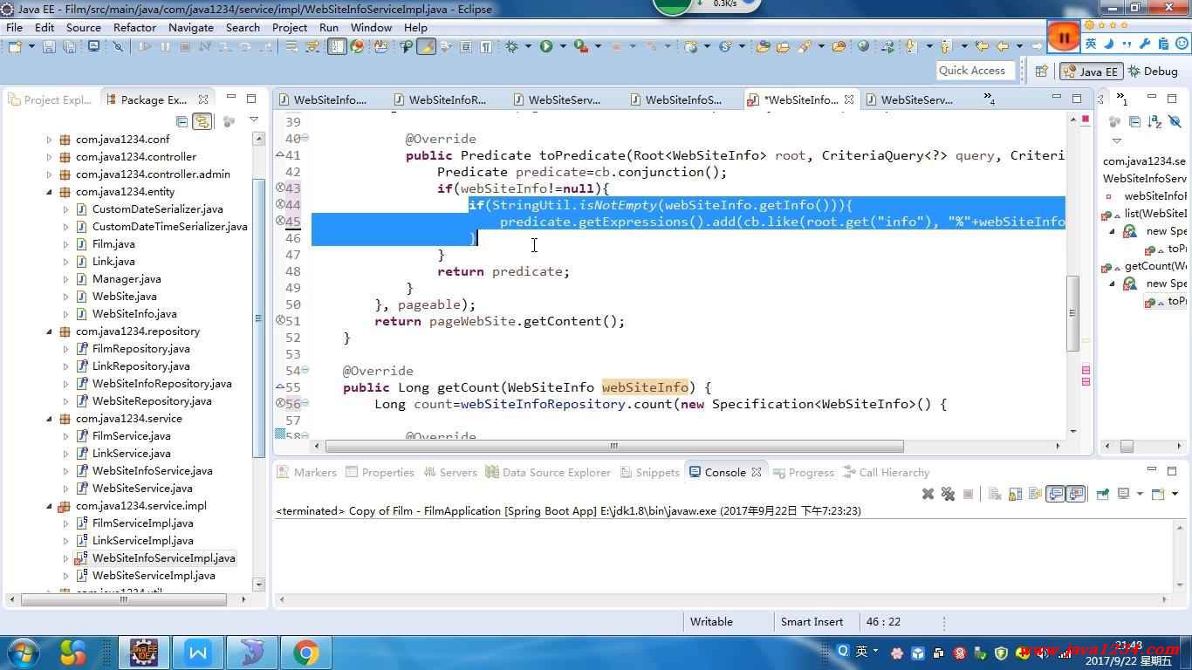This screenshot has height=670, width=1192.
Task: Click the editor vertical scrollbar thumb
Action: [x=1073, y=313]
